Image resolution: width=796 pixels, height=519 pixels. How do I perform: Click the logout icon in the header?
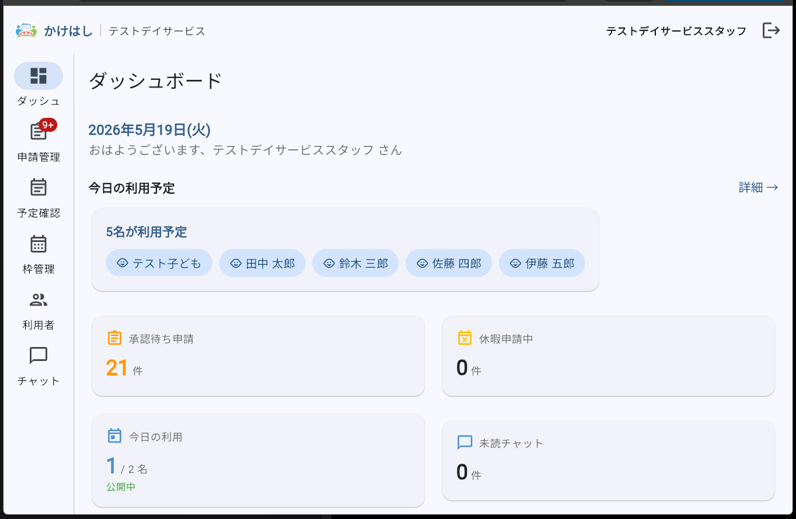pos(771,30)
